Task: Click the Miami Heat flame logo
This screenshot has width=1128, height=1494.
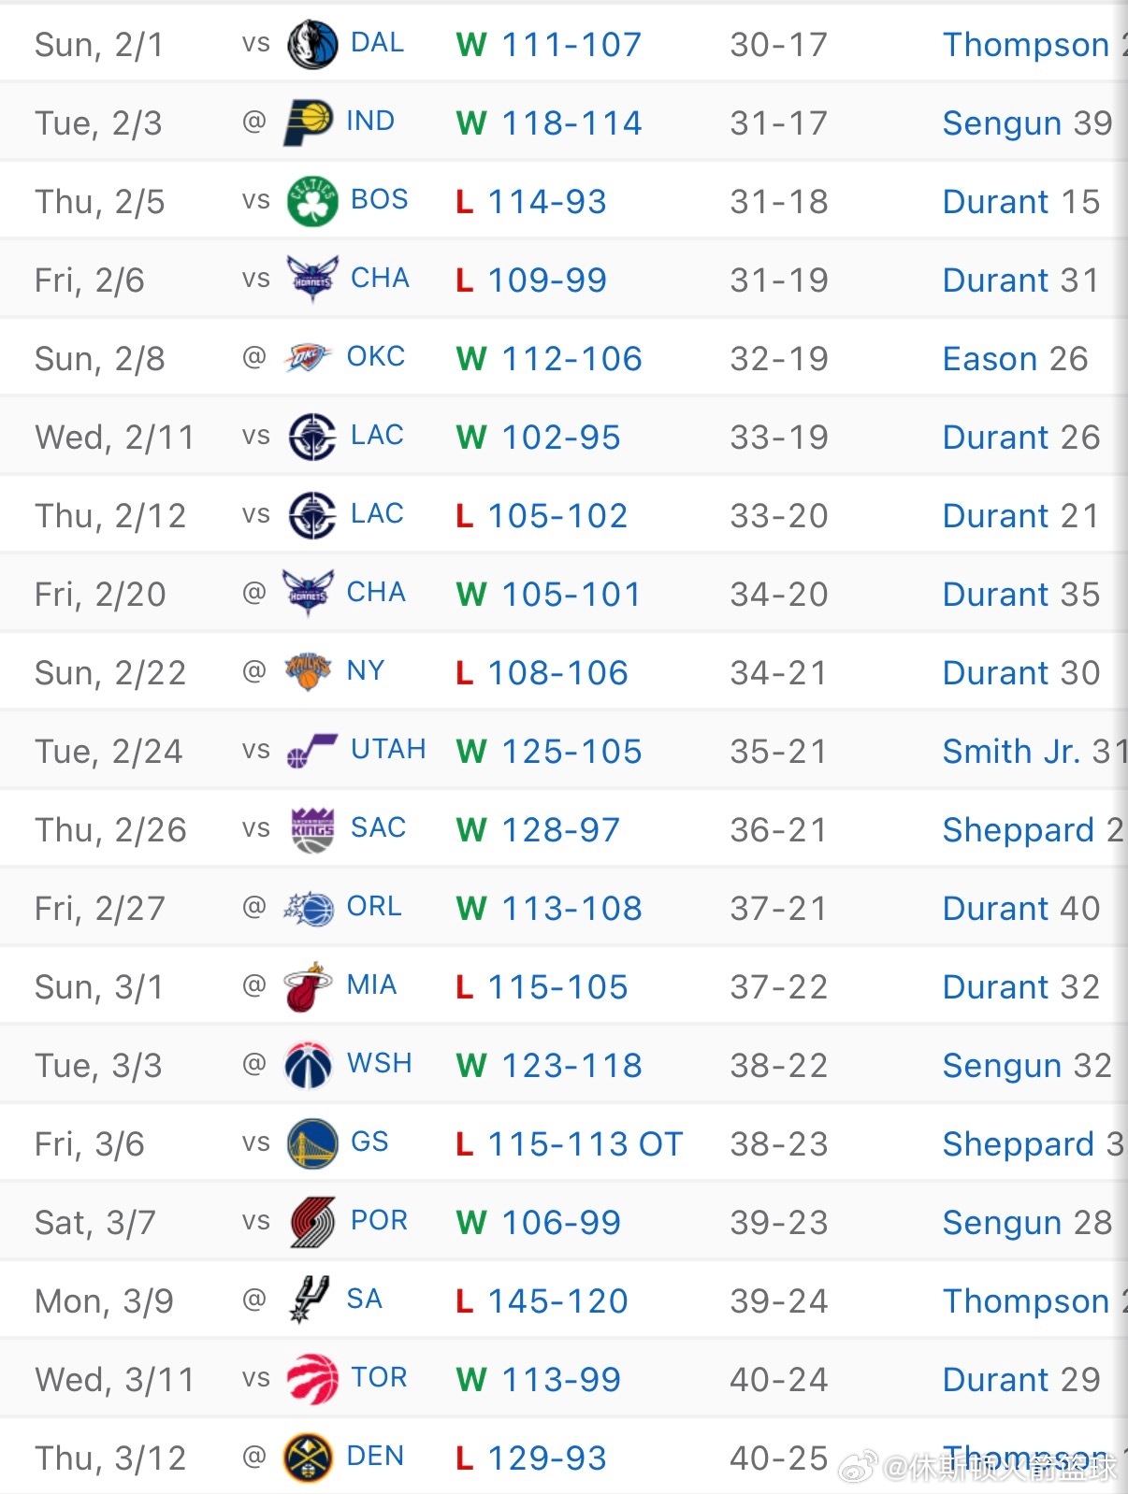Action: [308, 986]
